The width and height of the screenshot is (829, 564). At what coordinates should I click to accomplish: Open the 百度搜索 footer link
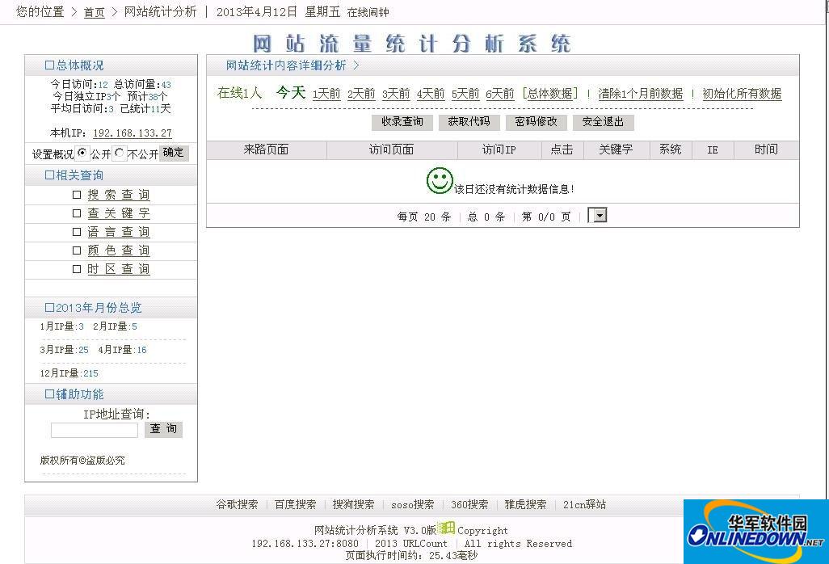tap(294, 503)
